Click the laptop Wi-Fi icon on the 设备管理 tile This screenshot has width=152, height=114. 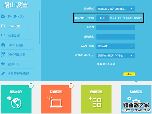[x=55, y=102]
